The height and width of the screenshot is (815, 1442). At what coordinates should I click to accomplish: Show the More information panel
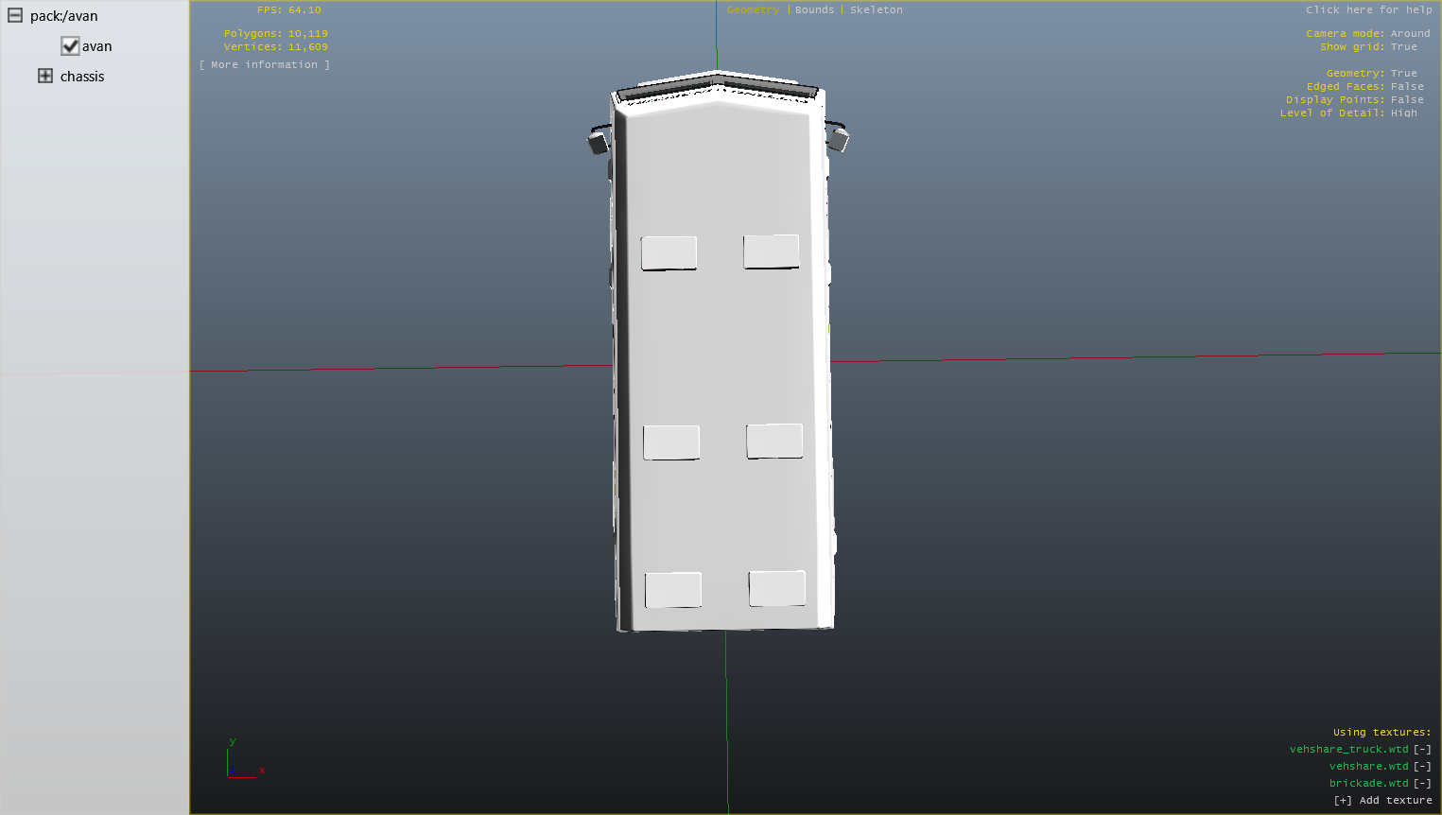(x=265, y=65)
